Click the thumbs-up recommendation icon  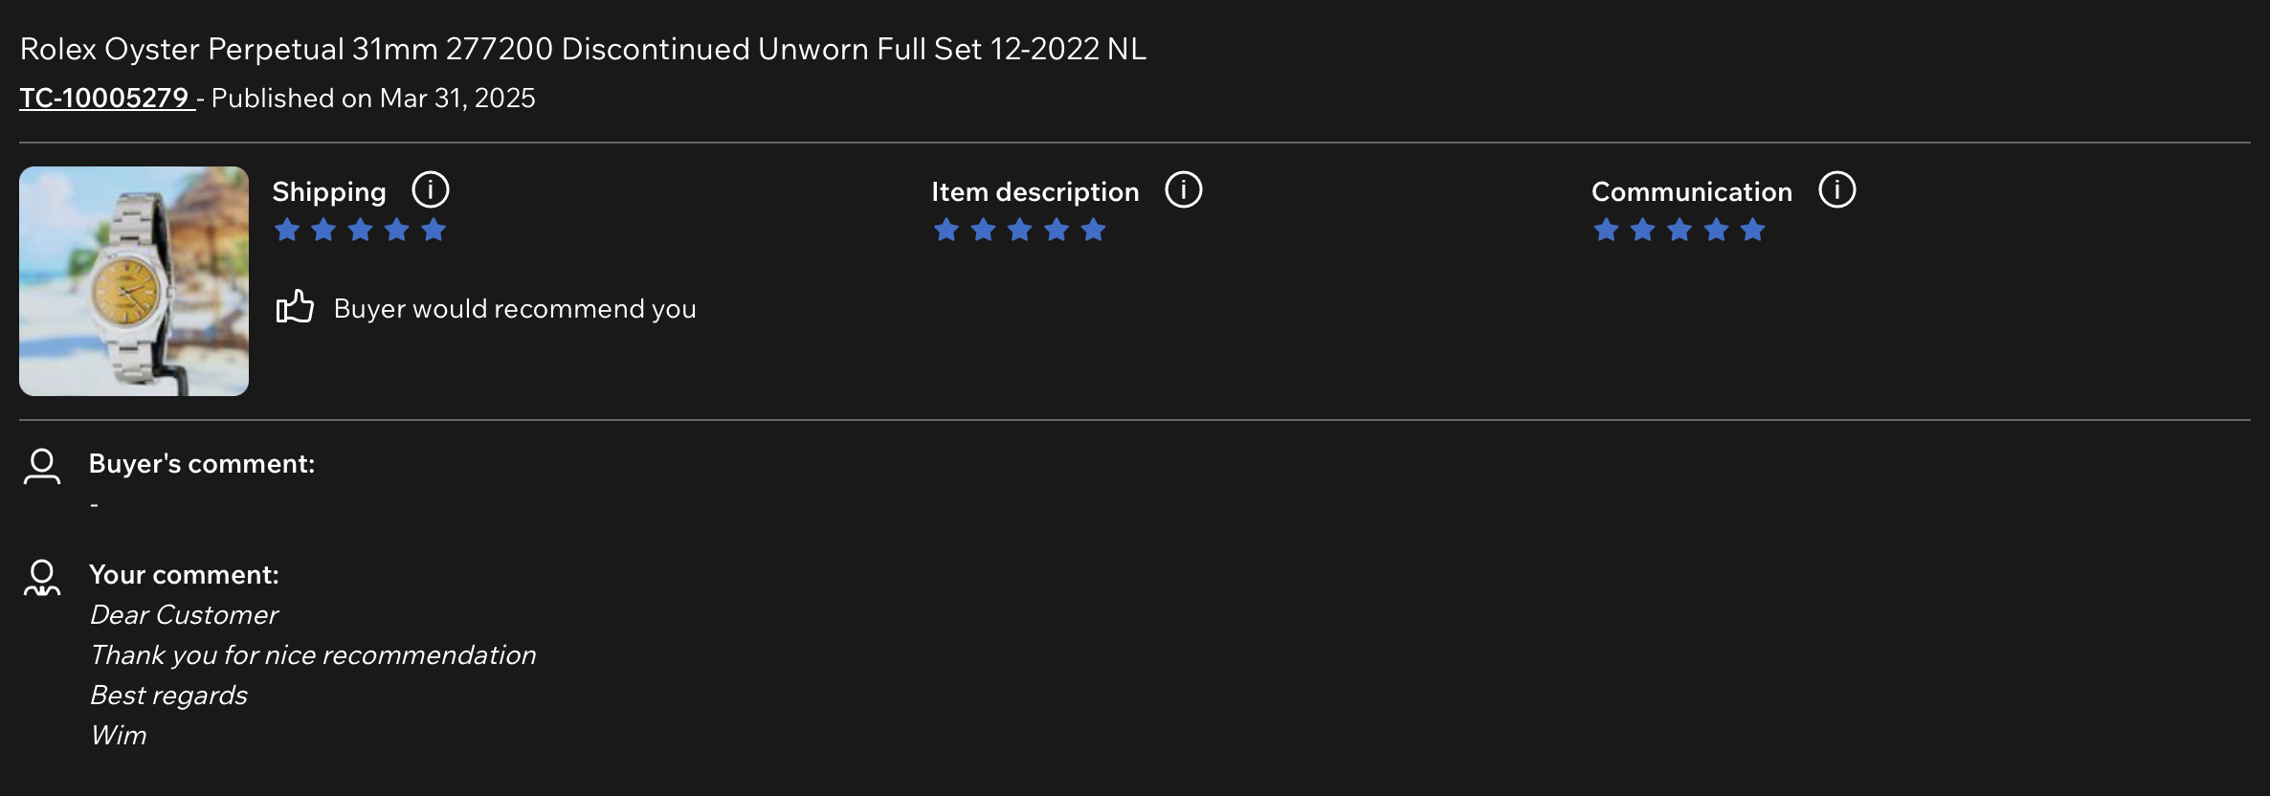[x=295, y=307]
